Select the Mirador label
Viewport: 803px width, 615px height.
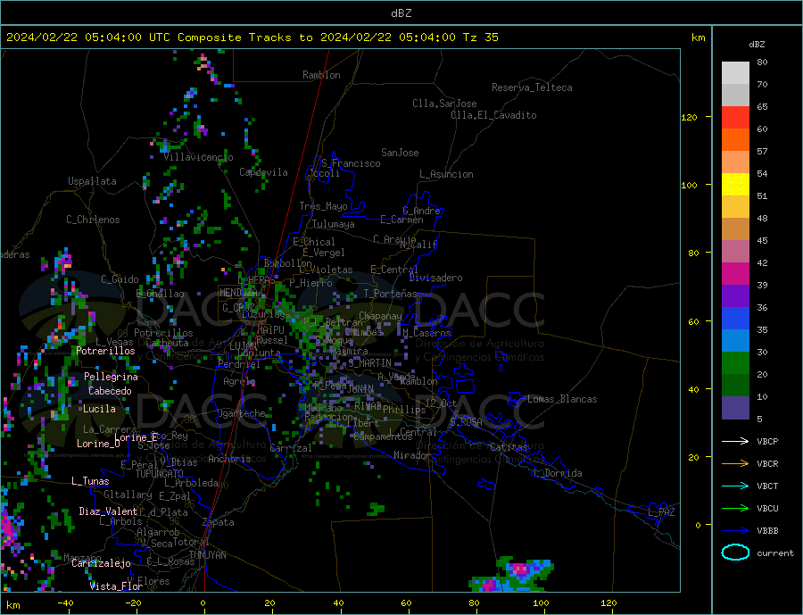pyautogui.click(x=413, y=455)
